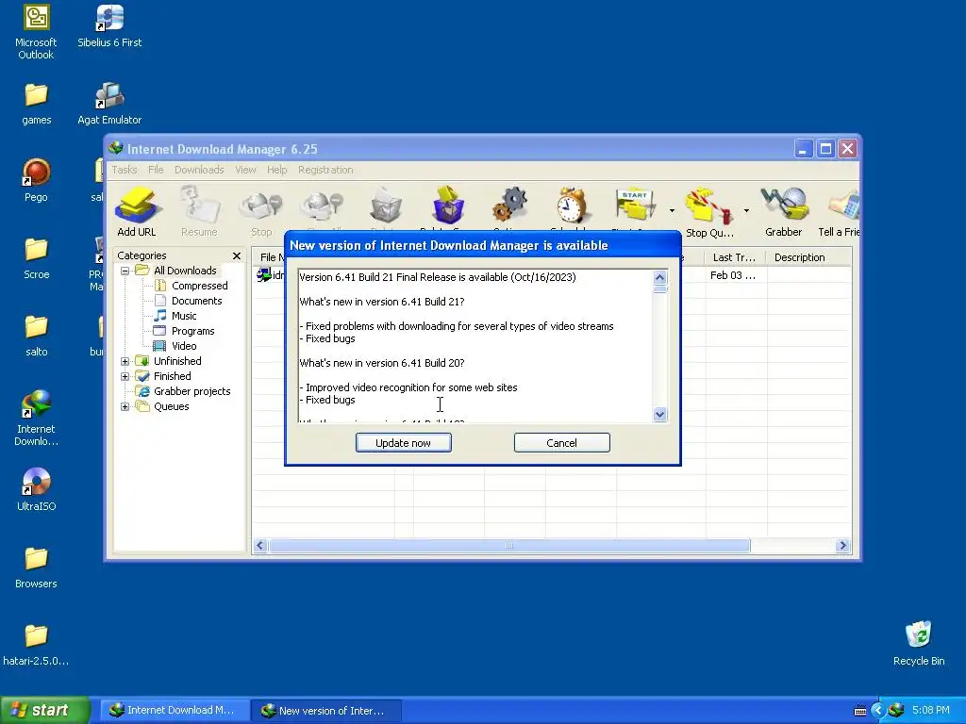
Task: Expand the Queues category node
Action: coord(125,406)
